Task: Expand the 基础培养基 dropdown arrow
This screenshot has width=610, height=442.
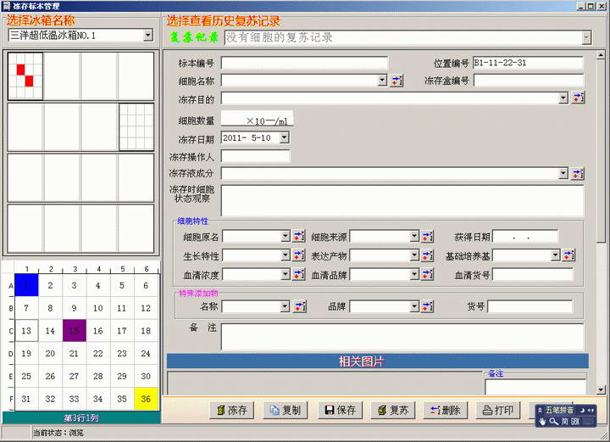Action: 556,255
